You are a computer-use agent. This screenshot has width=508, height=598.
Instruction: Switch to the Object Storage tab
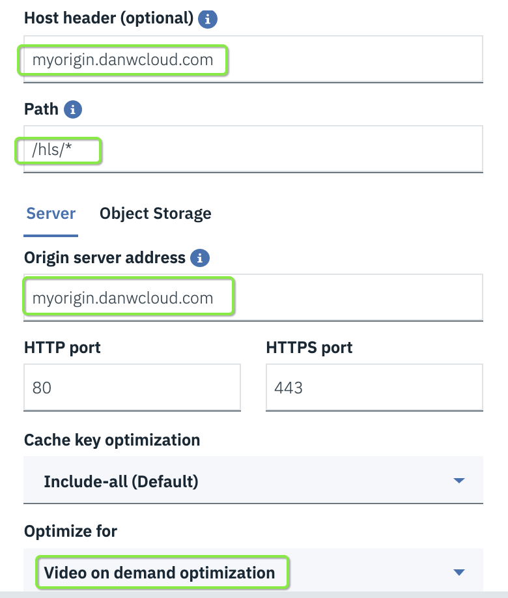(x=156, y=213)
